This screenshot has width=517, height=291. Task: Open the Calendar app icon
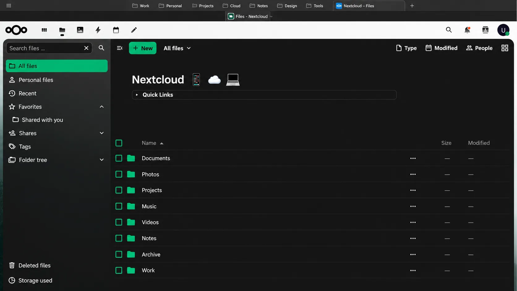pyautogui.click(x=116, y=30)
